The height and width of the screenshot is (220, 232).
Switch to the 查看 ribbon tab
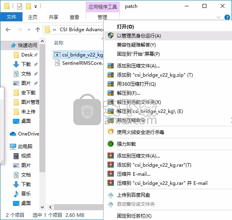click(74, 17)
